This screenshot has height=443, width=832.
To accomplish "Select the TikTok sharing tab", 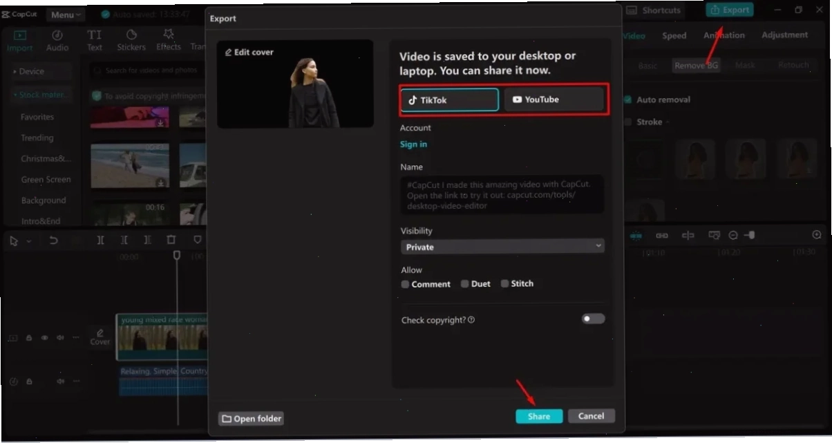I will coord(449,100).
